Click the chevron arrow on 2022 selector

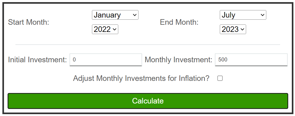coord(115,30)
